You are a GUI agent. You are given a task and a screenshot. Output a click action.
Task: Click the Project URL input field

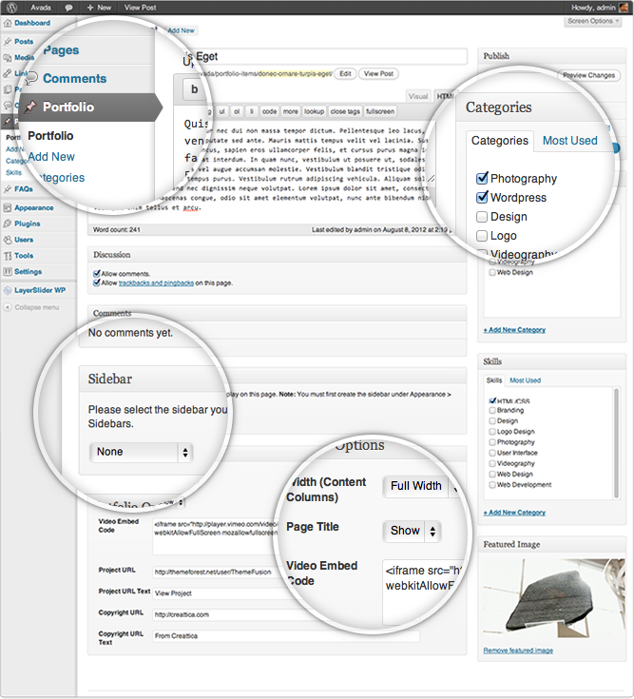pos(285,571)
